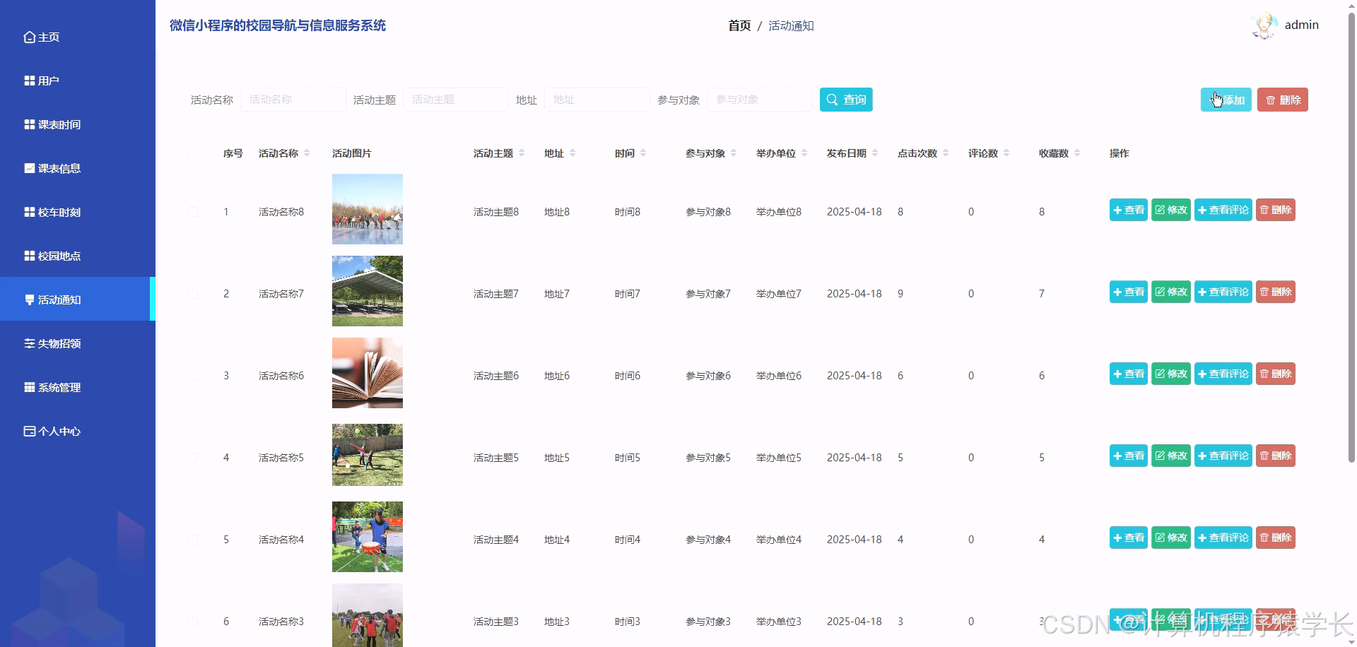Screen dimensions: 1357x647
Task: Click the 添加 add button
Action: [1226, 100]
